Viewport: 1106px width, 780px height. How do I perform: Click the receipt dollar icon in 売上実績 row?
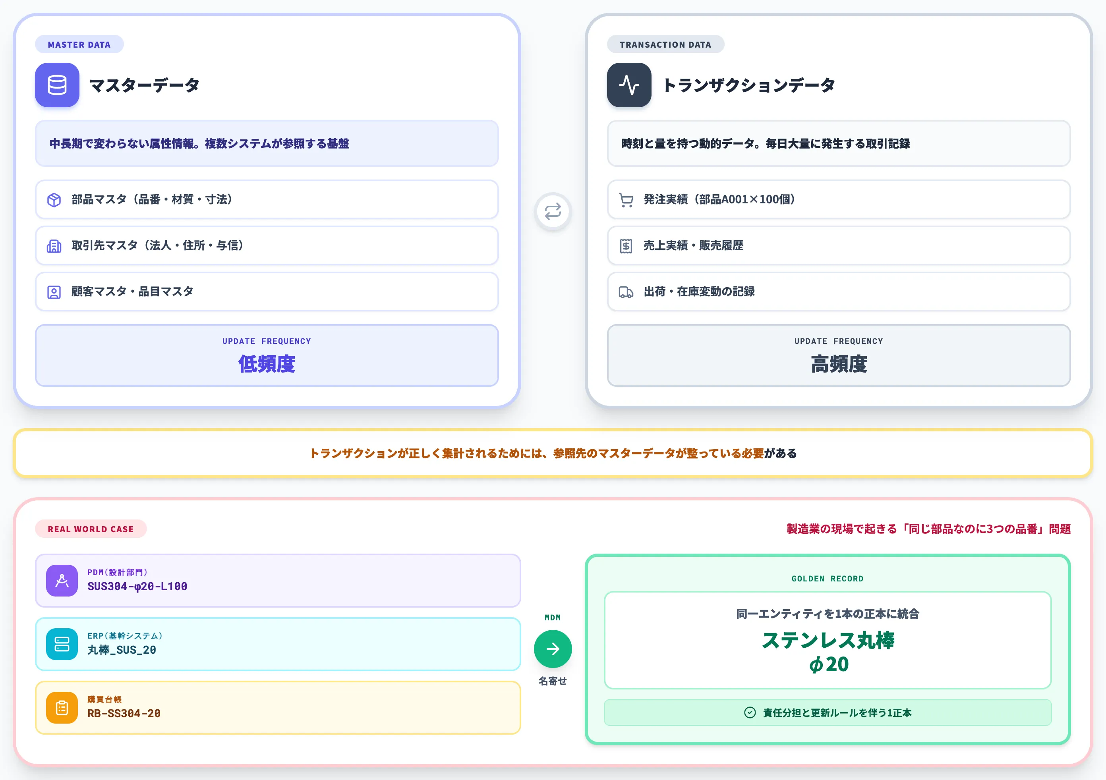coord(626,246)
